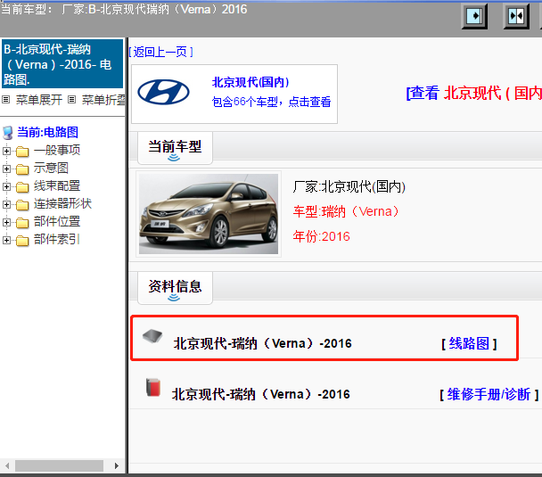Click the 当前车型 header text at top
Screen dimensions: 542x477
tap(124, 9)
